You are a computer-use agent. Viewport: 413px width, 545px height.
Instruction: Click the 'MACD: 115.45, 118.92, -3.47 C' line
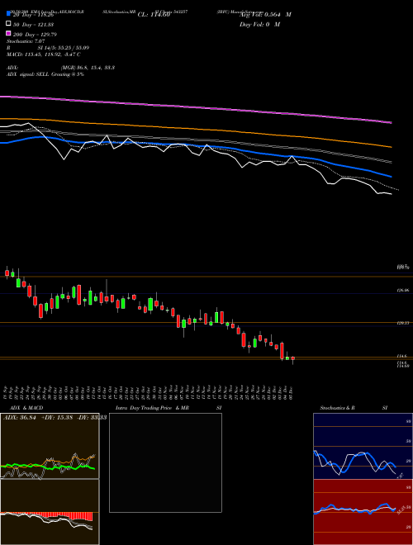pyautogui.click(x=44, y=54)
